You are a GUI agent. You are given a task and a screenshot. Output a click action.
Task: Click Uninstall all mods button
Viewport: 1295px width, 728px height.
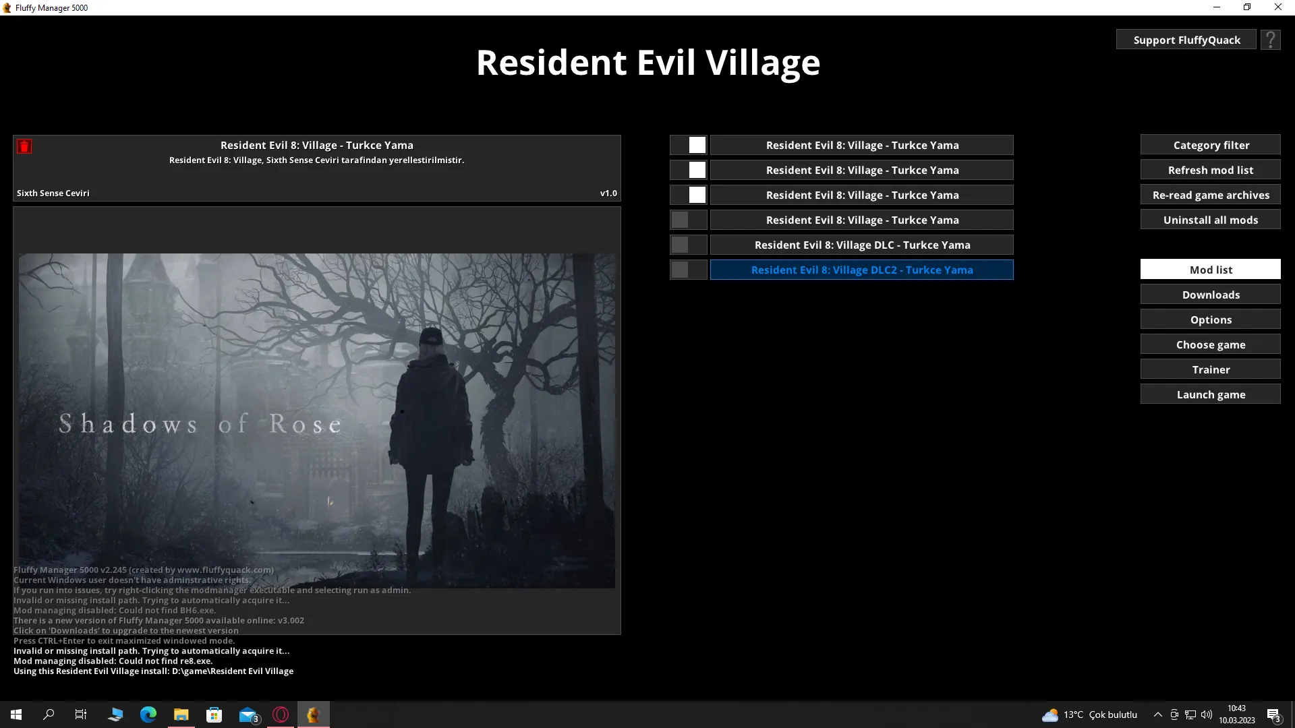[x=1211, y=220]
